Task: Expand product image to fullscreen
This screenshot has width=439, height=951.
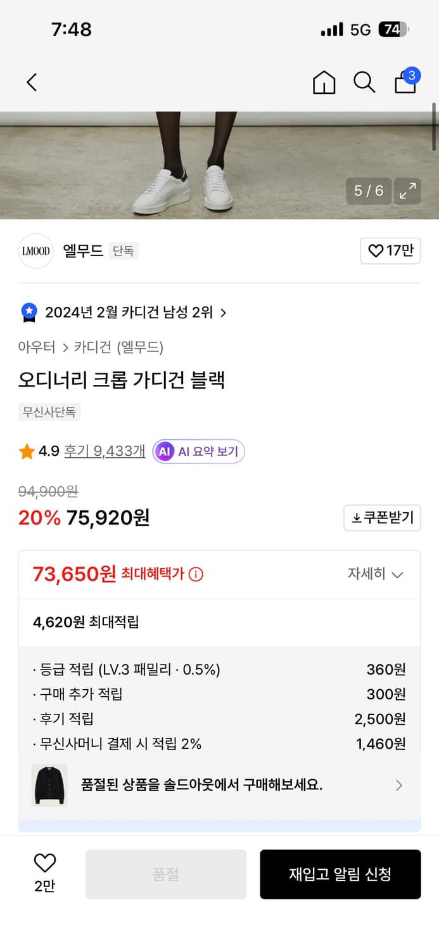Action: pos(407,191)
